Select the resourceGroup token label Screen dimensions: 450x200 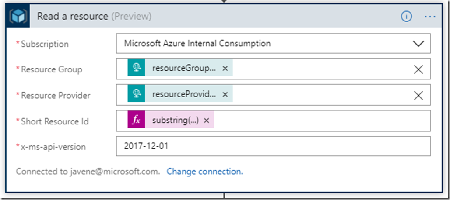pos(184,69)
